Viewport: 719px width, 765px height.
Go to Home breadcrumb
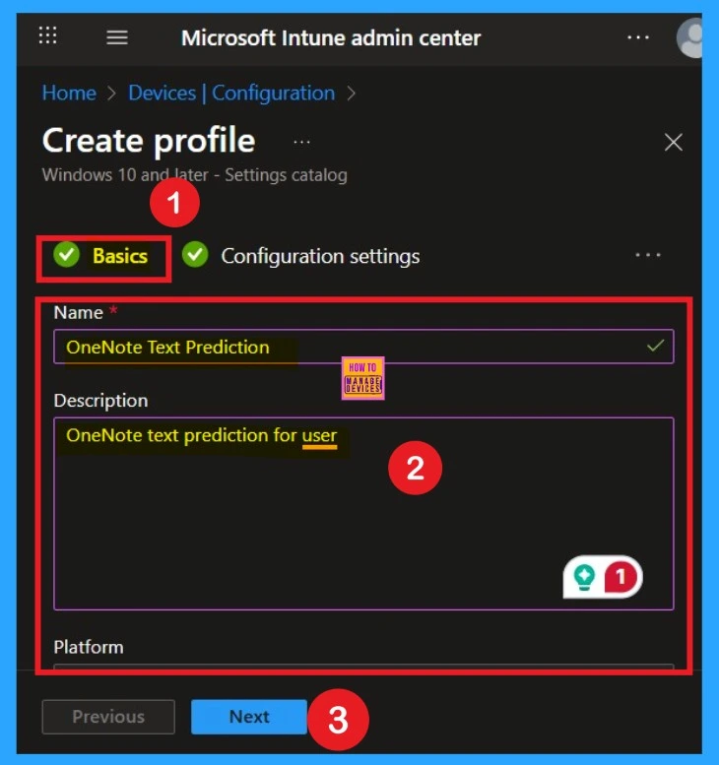tap(69, 93)
